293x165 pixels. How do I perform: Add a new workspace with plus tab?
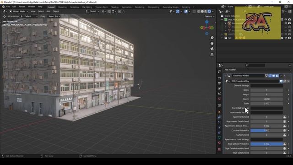point(194,7)
